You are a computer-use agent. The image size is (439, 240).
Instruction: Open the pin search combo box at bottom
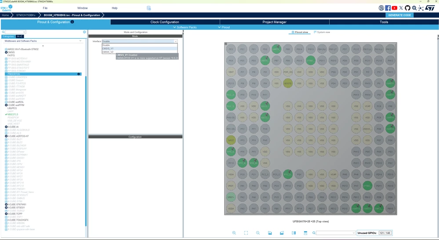(336, 233)
